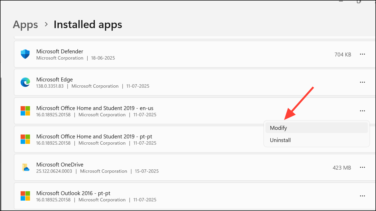Open the three-dot menu for Outlook 2016

(x=362, y=196)
